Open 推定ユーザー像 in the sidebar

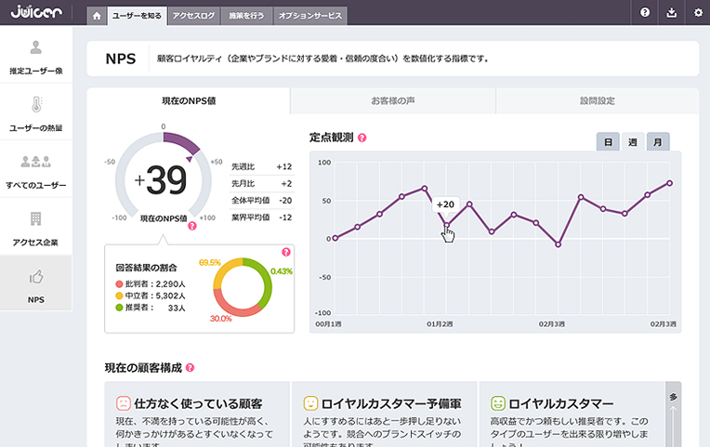coord(36,56)
